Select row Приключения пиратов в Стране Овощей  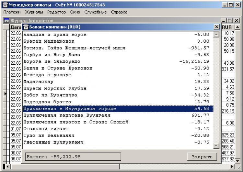point(118,122)
